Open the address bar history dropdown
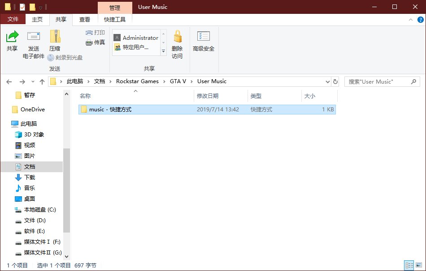The height and width of the screenshot is (271, 426). [327, 81]
